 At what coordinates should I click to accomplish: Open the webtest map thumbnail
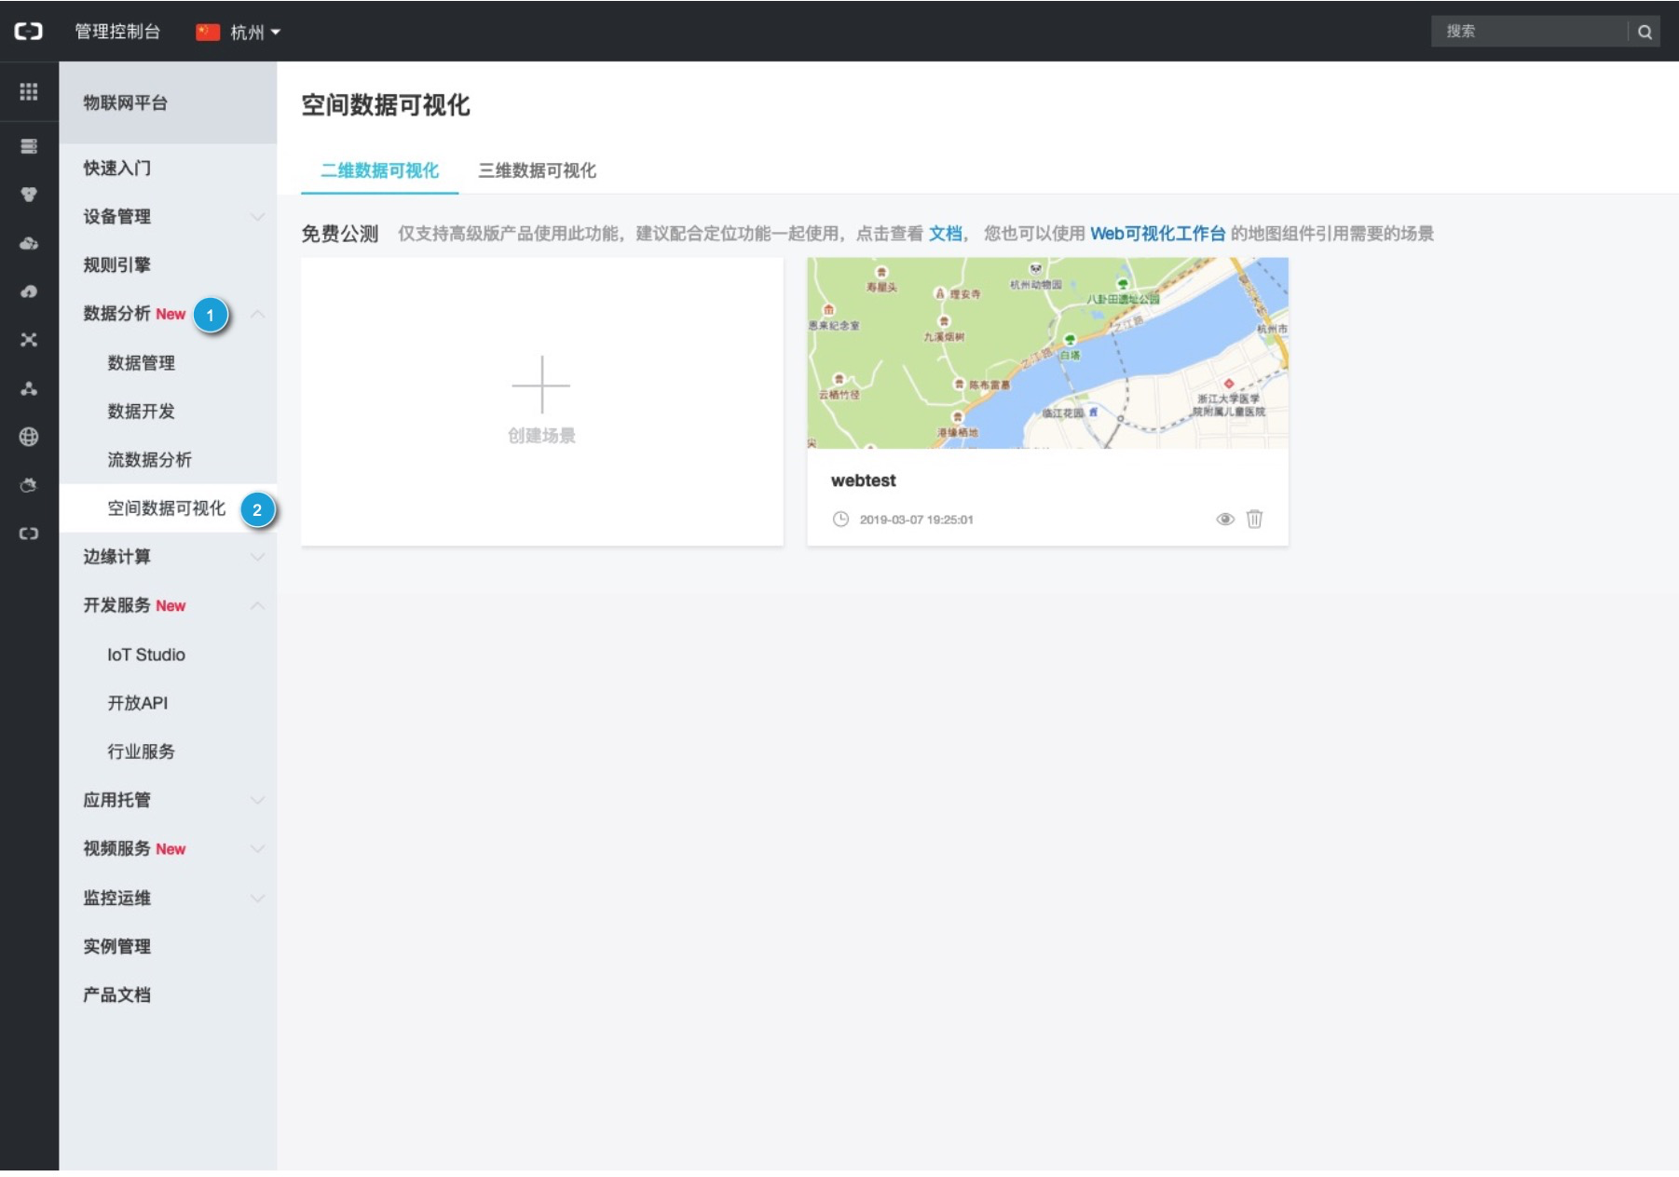coord(1047,353)
